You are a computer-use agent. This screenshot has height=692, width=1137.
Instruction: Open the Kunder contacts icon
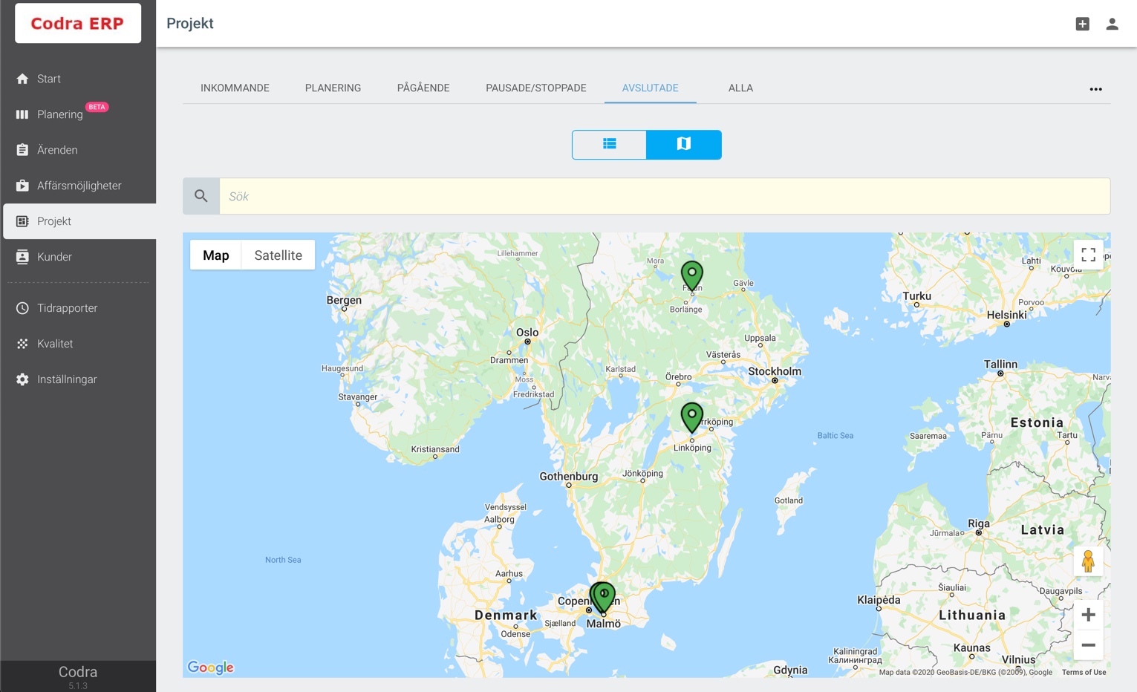22,257
